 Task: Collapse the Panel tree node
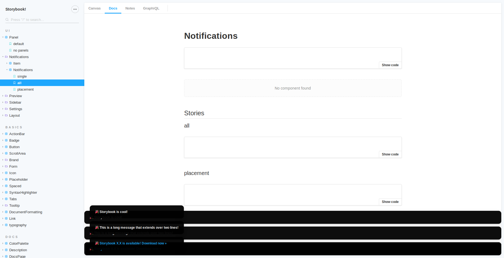click(x=2, y=37)
